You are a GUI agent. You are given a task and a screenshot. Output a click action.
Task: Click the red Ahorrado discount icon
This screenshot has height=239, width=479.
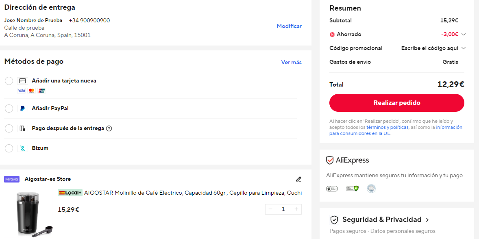coord(332,35)
